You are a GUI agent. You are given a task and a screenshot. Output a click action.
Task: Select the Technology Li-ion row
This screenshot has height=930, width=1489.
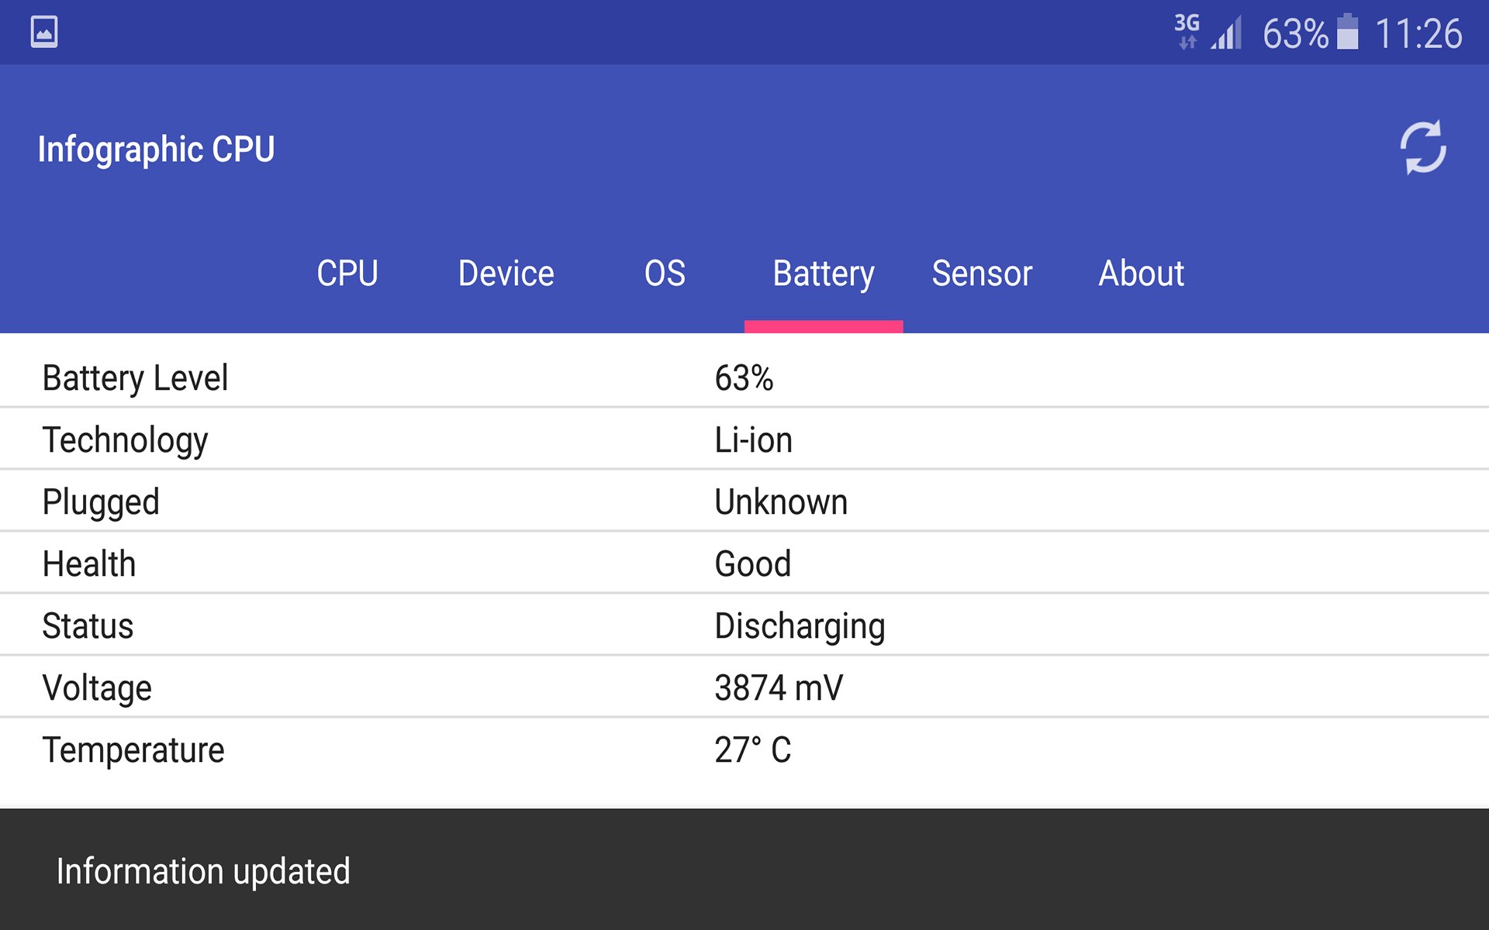click(744, 439)
